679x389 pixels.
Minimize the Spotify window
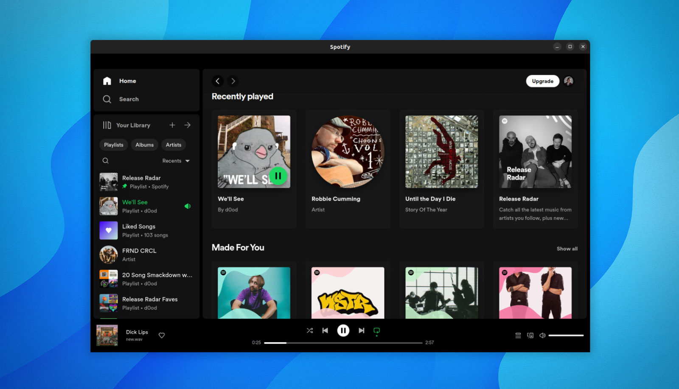click(557, 47)
